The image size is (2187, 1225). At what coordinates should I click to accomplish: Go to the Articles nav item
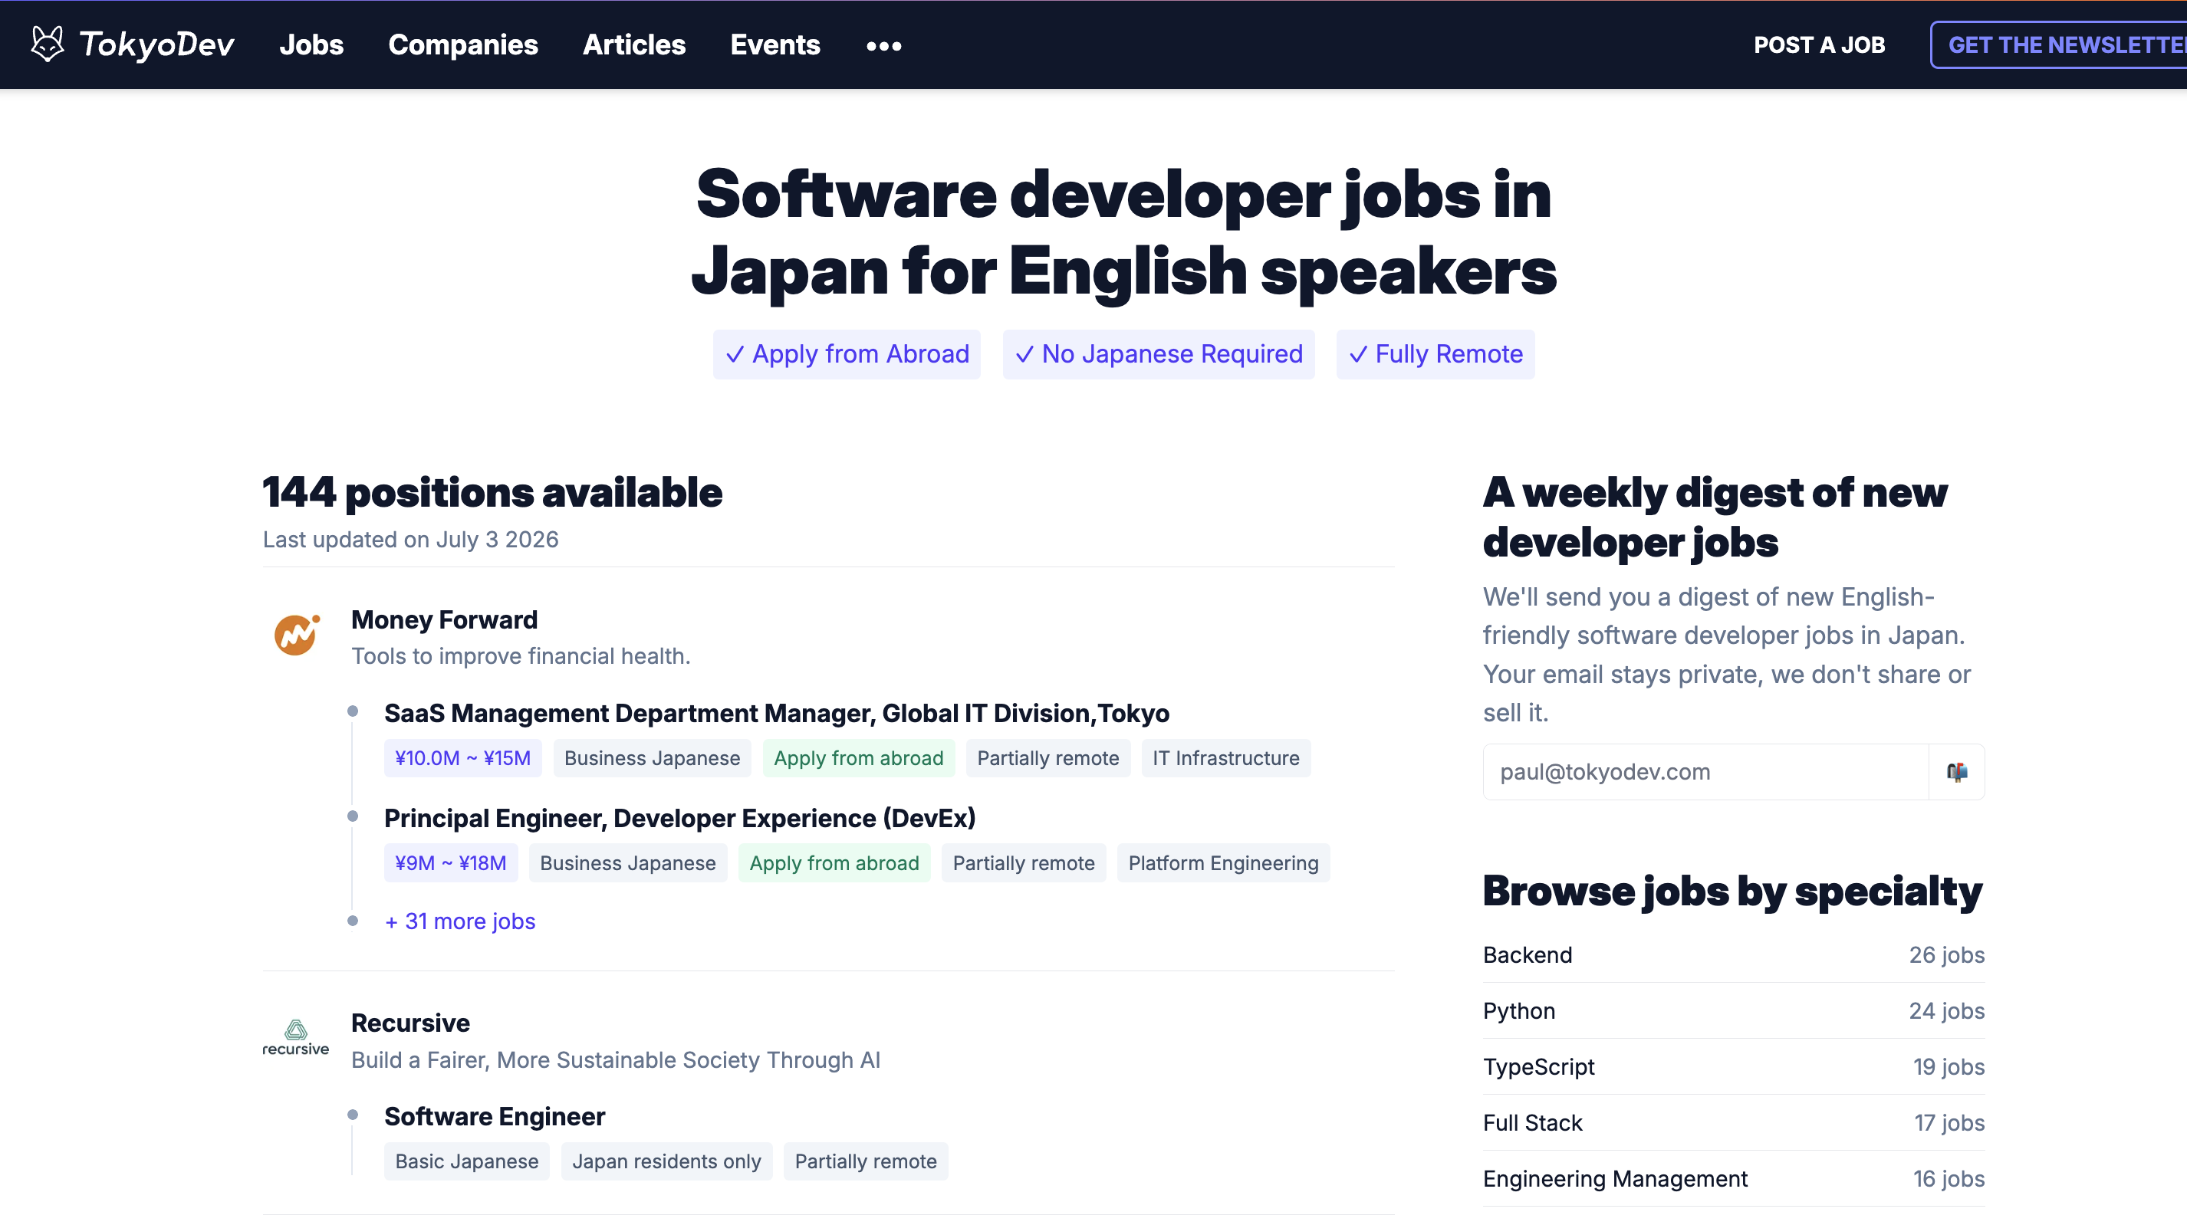634,45
